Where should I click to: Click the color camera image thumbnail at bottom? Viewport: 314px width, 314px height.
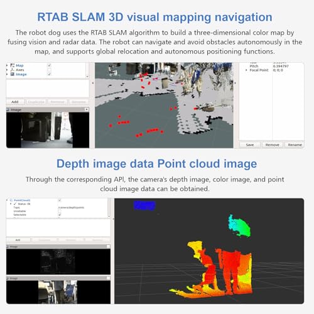click(x=58, y=292)
